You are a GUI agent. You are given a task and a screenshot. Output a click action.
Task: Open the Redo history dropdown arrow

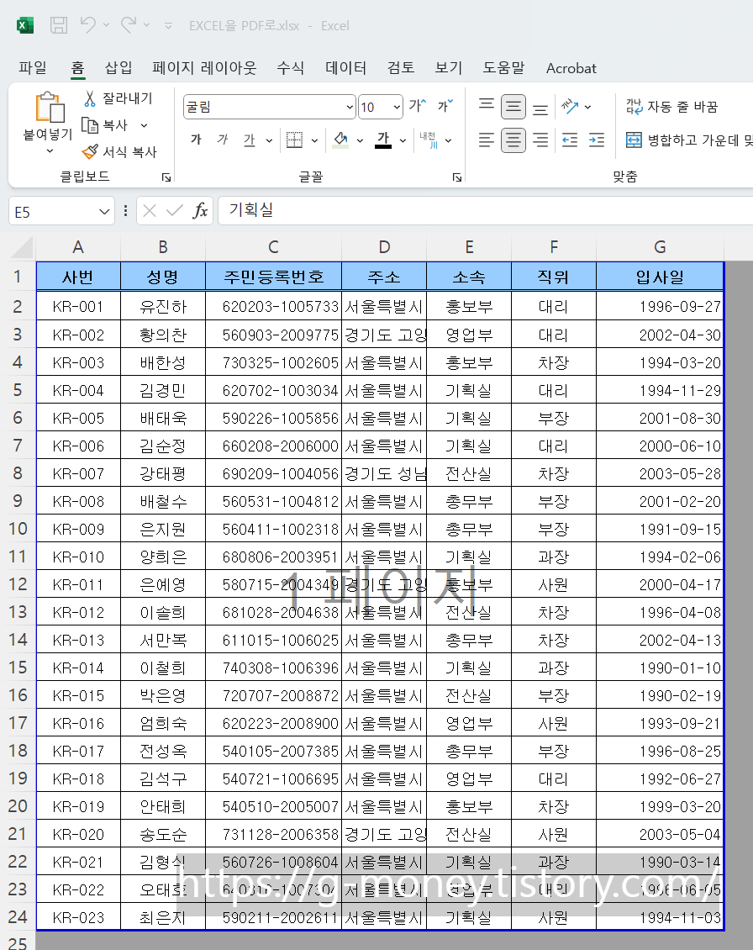click(146, 25)
